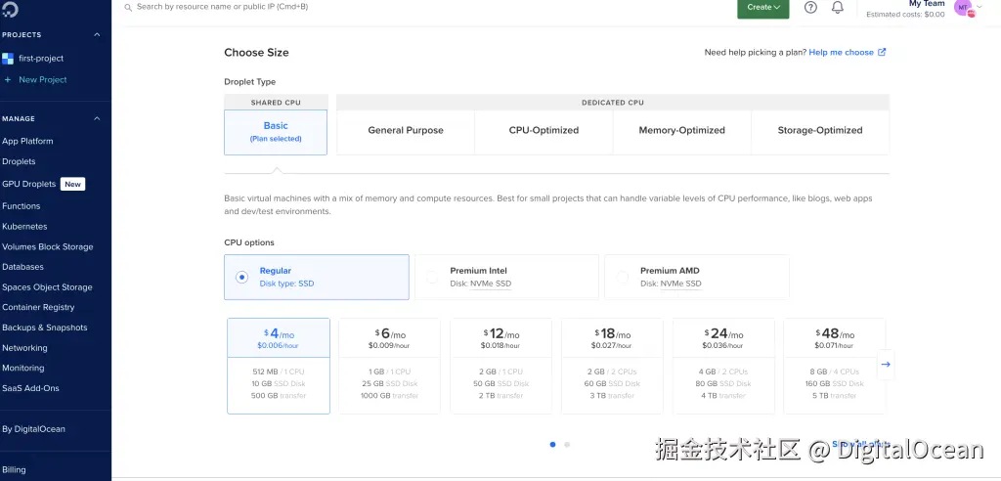Screen dimensions: 1001x481
Task: Click the plus icon beside New Project
Action: 8,80
